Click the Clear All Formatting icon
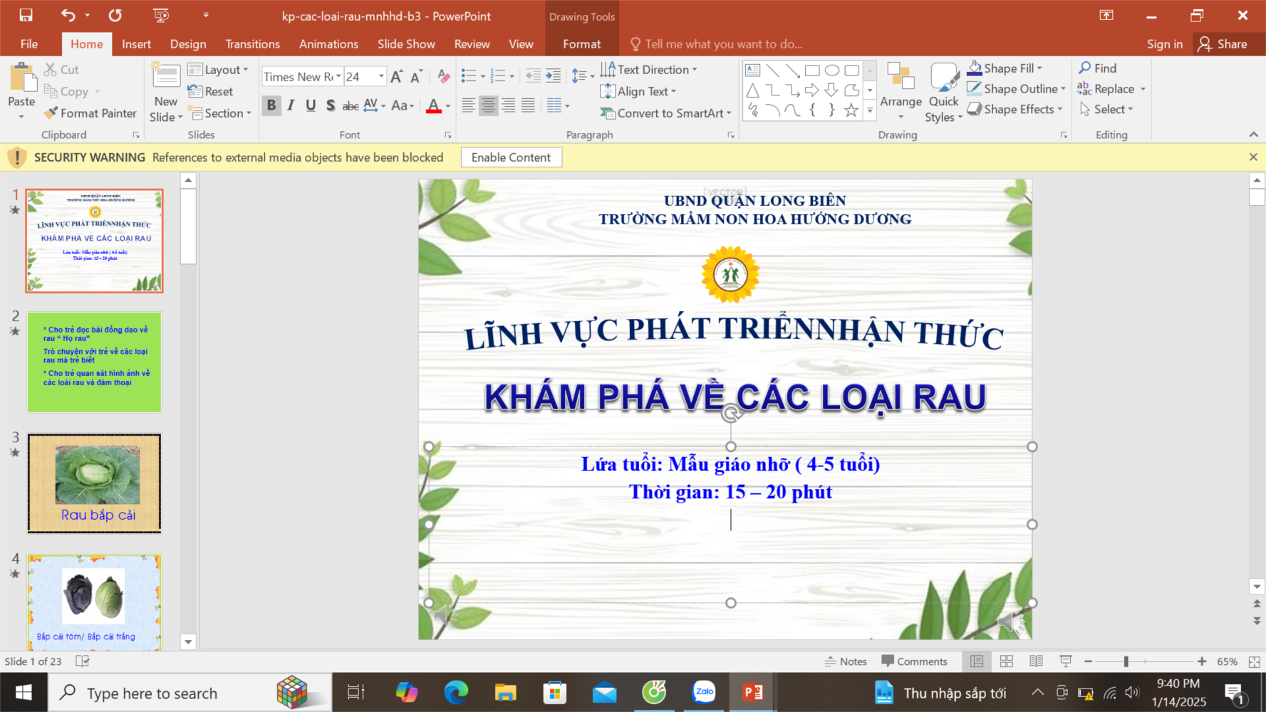The image size is (1266, 712). coord(443,76)
